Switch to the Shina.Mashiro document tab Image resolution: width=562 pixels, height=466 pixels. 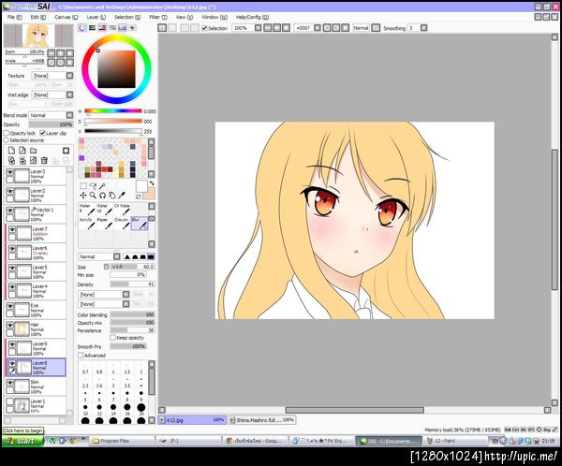(x=261, y=420)
